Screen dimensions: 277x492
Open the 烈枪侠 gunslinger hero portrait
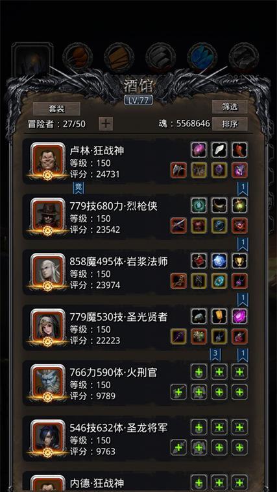[x=47, y=217]
